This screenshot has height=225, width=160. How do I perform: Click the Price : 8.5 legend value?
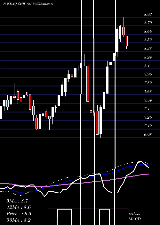tap(19, 214)
